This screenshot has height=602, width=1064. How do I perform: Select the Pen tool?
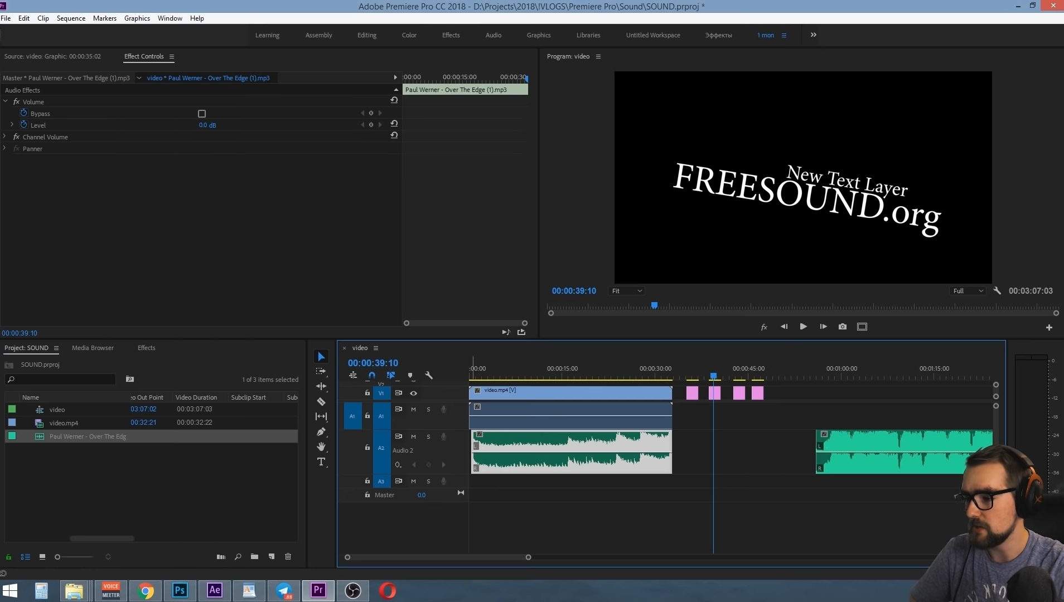321,431
